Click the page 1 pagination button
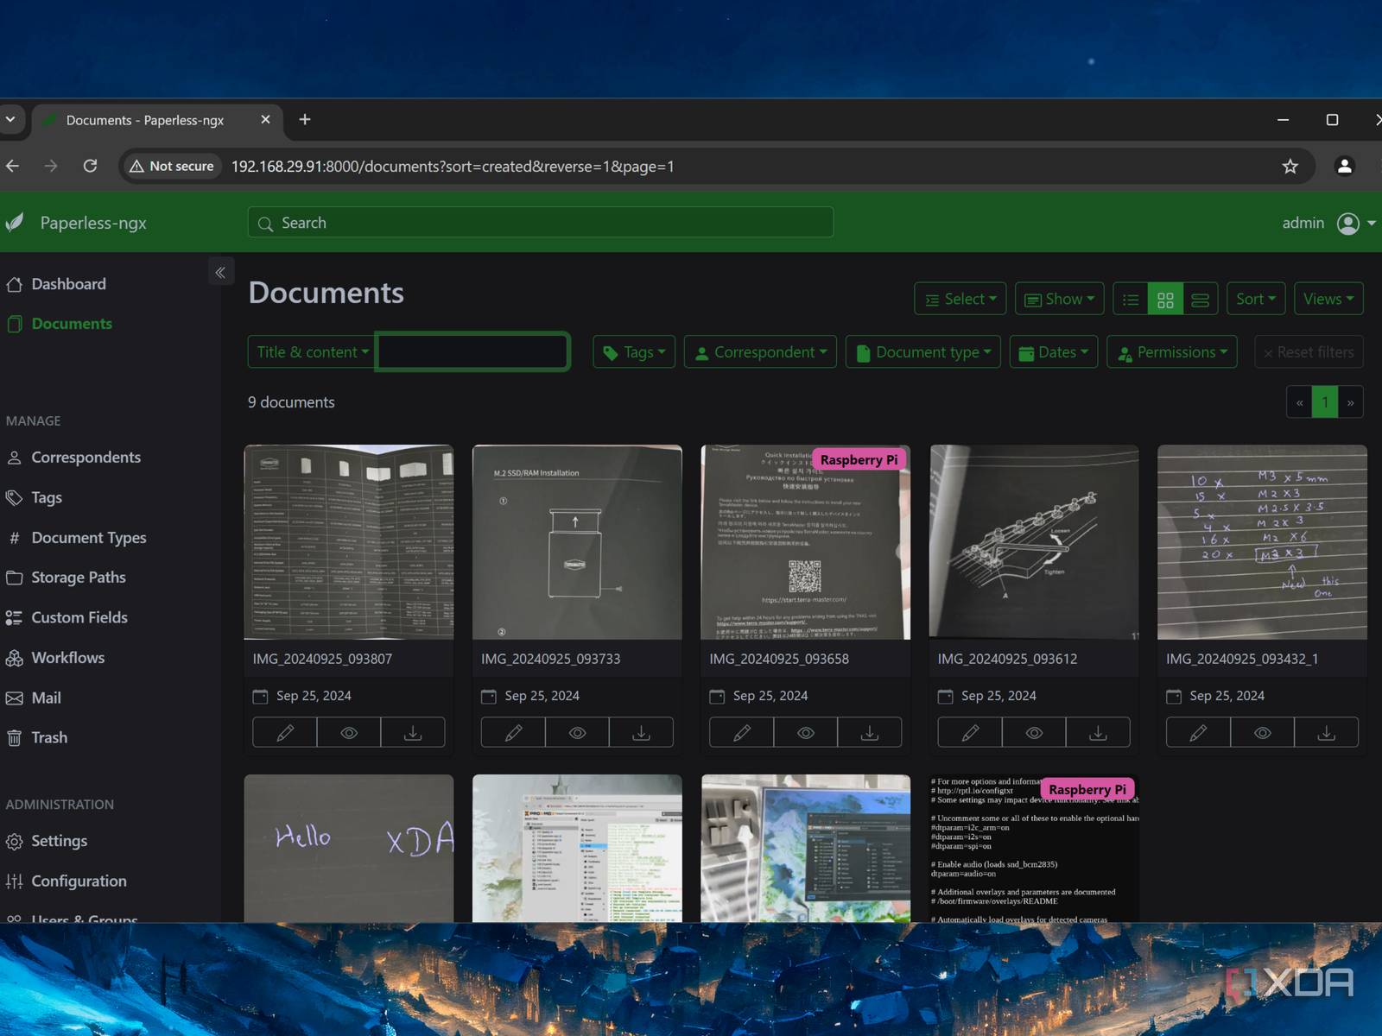Screen dimensions: 1382x1036 [1324, 402]
